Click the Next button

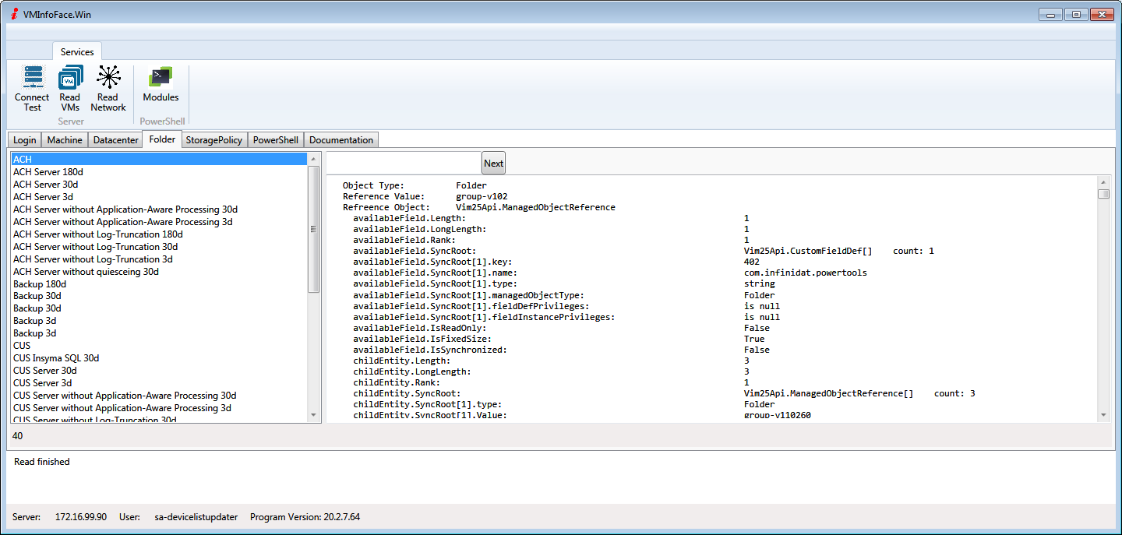(x=493, y=163)
